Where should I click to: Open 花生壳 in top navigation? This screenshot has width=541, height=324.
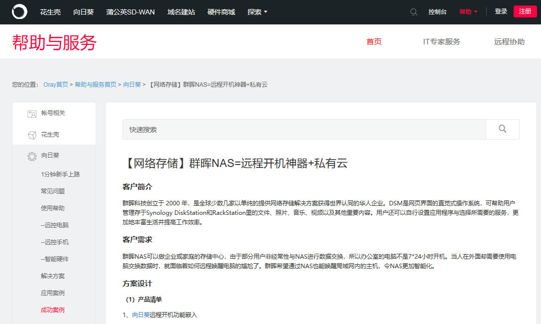point(50,12)
